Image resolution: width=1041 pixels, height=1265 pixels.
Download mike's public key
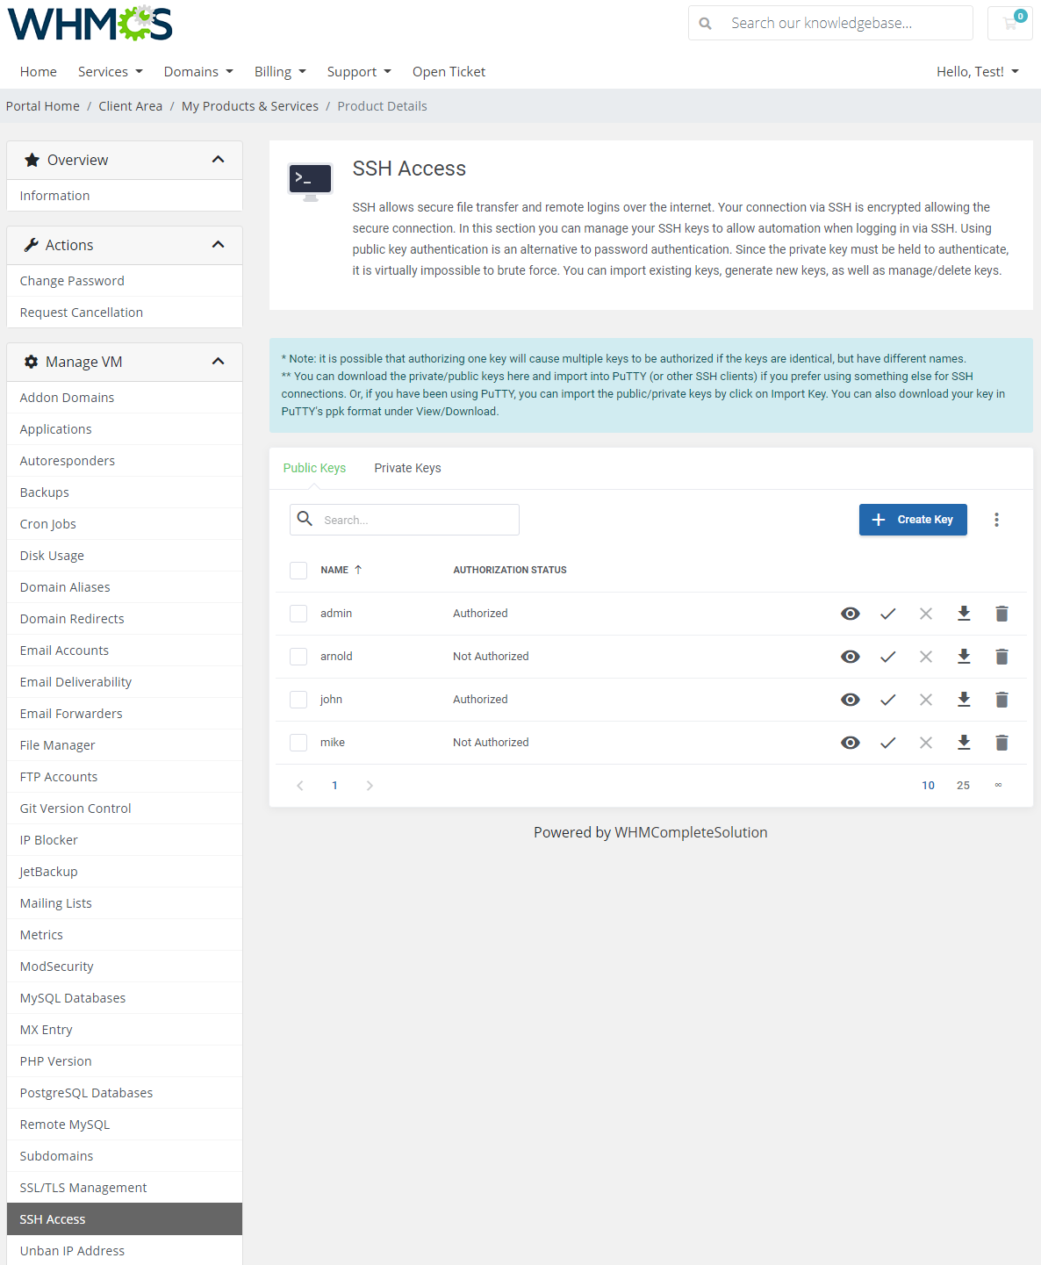964,743
